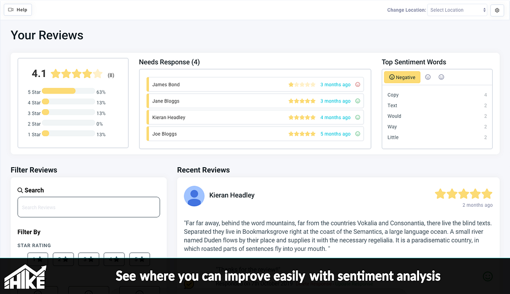Open Kieran Headley review in Needs Response

pos(255,118)
